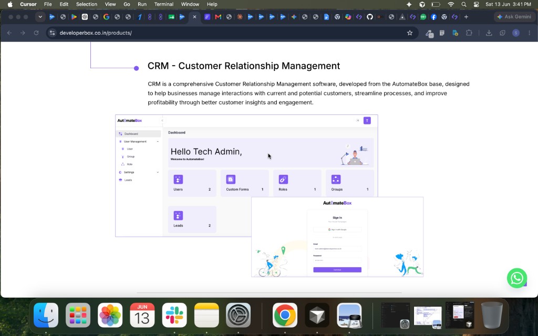Click the document-with-T extension icon in toolbar
This screenshot has height=336, width=538.
[442, 33]
